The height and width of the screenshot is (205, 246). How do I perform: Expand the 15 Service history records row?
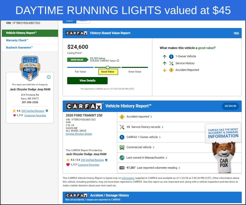click(146, 127)
